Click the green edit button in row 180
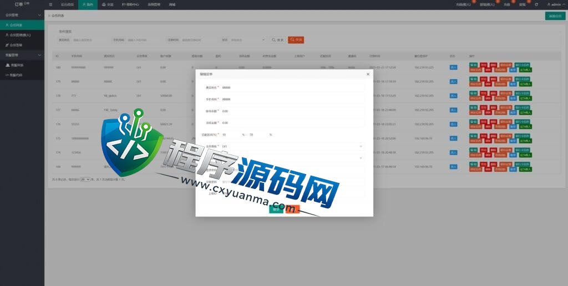 click(474, 65)
